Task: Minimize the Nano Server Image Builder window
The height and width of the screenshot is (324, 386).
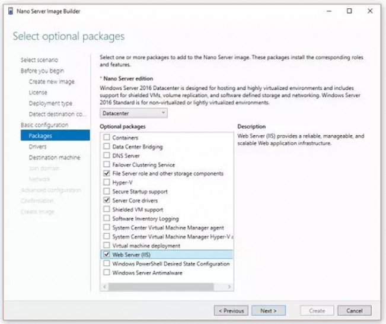Action: [329, 11]
